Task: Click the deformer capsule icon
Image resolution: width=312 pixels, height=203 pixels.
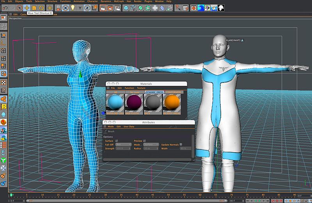Action: point(162,8)
